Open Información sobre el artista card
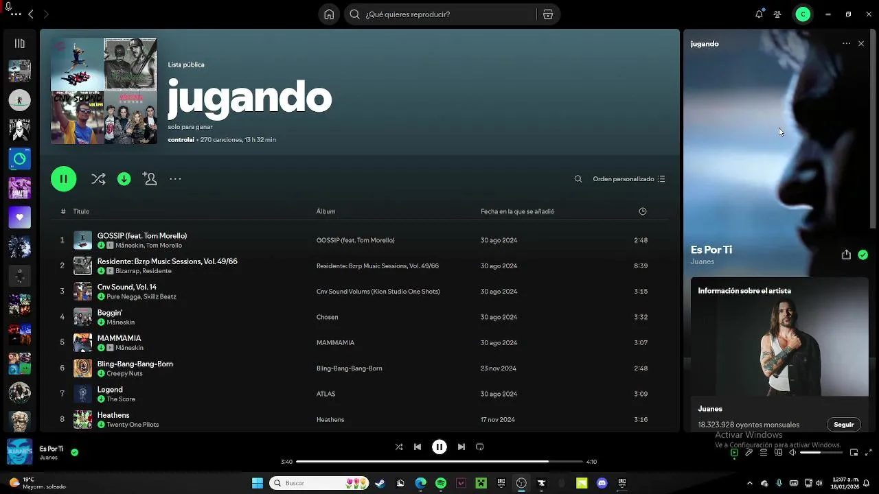879x494 pixels. tap(779, 354)
